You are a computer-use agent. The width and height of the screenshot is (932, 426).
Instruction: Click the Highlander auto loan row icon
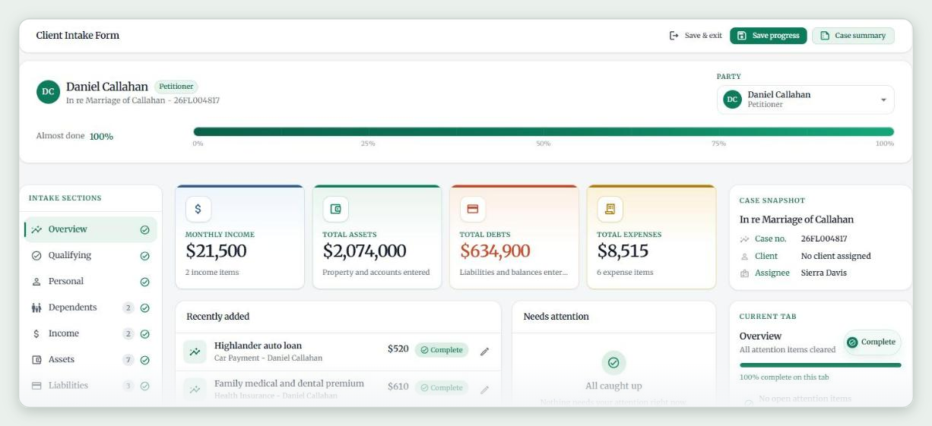click(195, 352)
